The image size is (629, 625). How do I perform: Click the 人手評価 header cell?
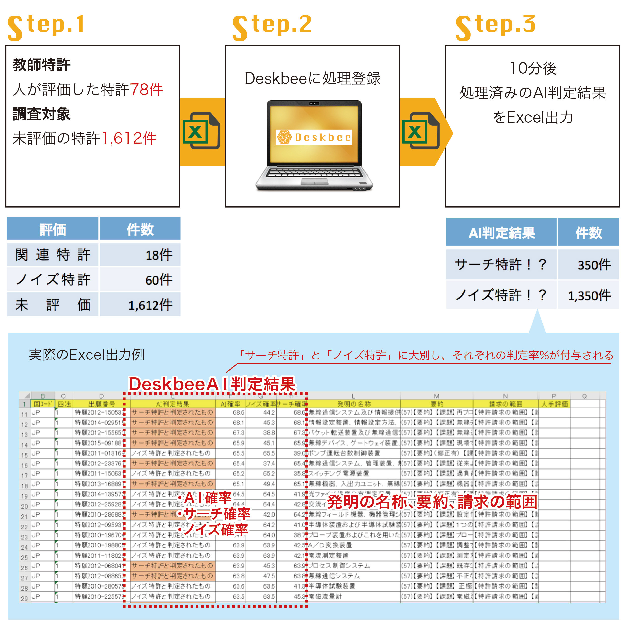click(x=554, y=404)
